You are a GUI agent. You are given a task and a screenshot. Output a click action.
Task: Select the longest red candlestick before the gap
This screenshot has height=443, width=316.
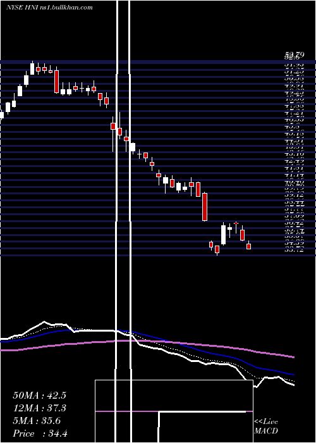205,207
